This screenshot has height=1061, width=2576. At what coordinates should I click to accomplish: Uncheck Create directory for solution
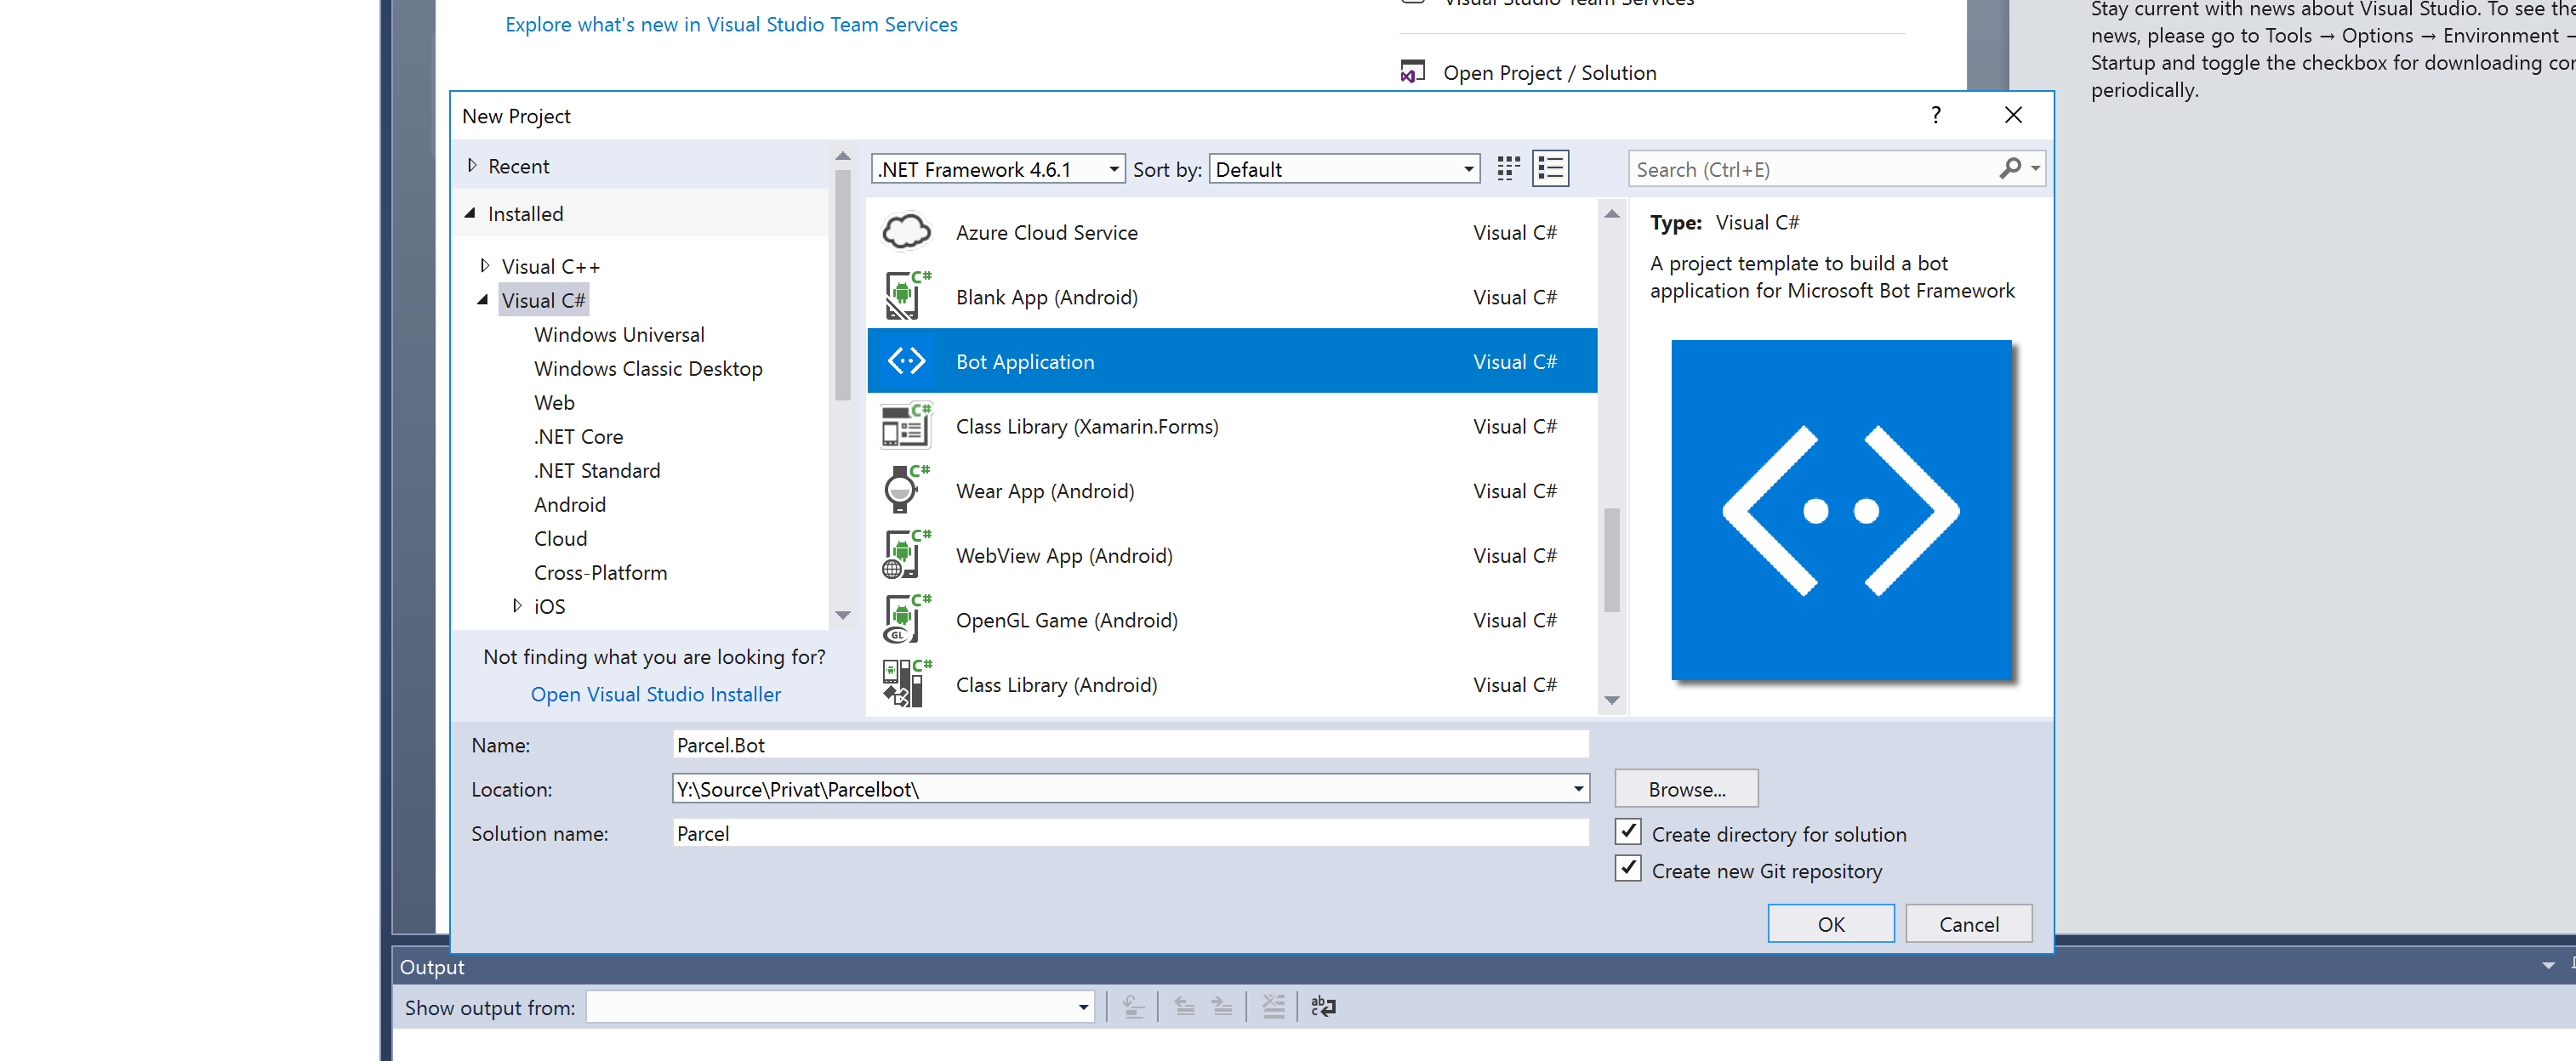(x=1628, y=832)
